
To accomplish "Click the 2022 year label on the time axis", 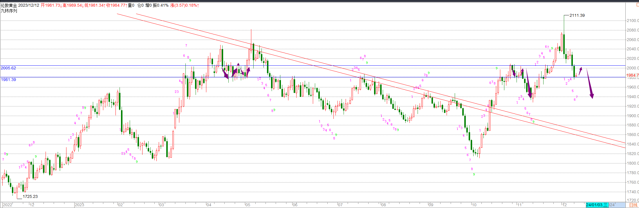I will [x=8, y=205].
